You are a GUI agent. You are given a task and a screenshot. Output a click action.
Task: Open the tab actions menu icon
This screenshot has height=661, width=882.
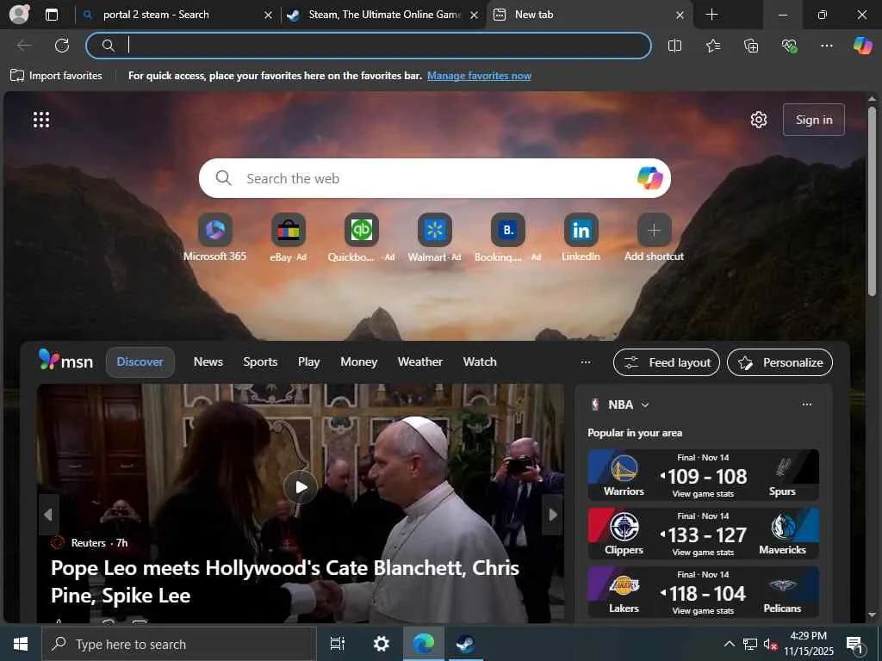pos(51,15)
